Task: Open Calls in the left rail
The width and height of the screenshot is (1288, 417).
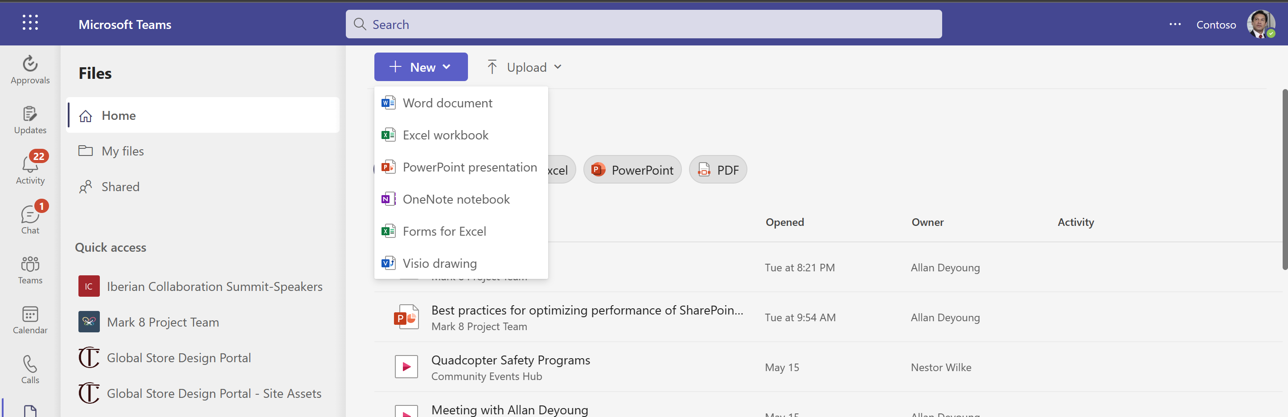Action: coord(30,369)
